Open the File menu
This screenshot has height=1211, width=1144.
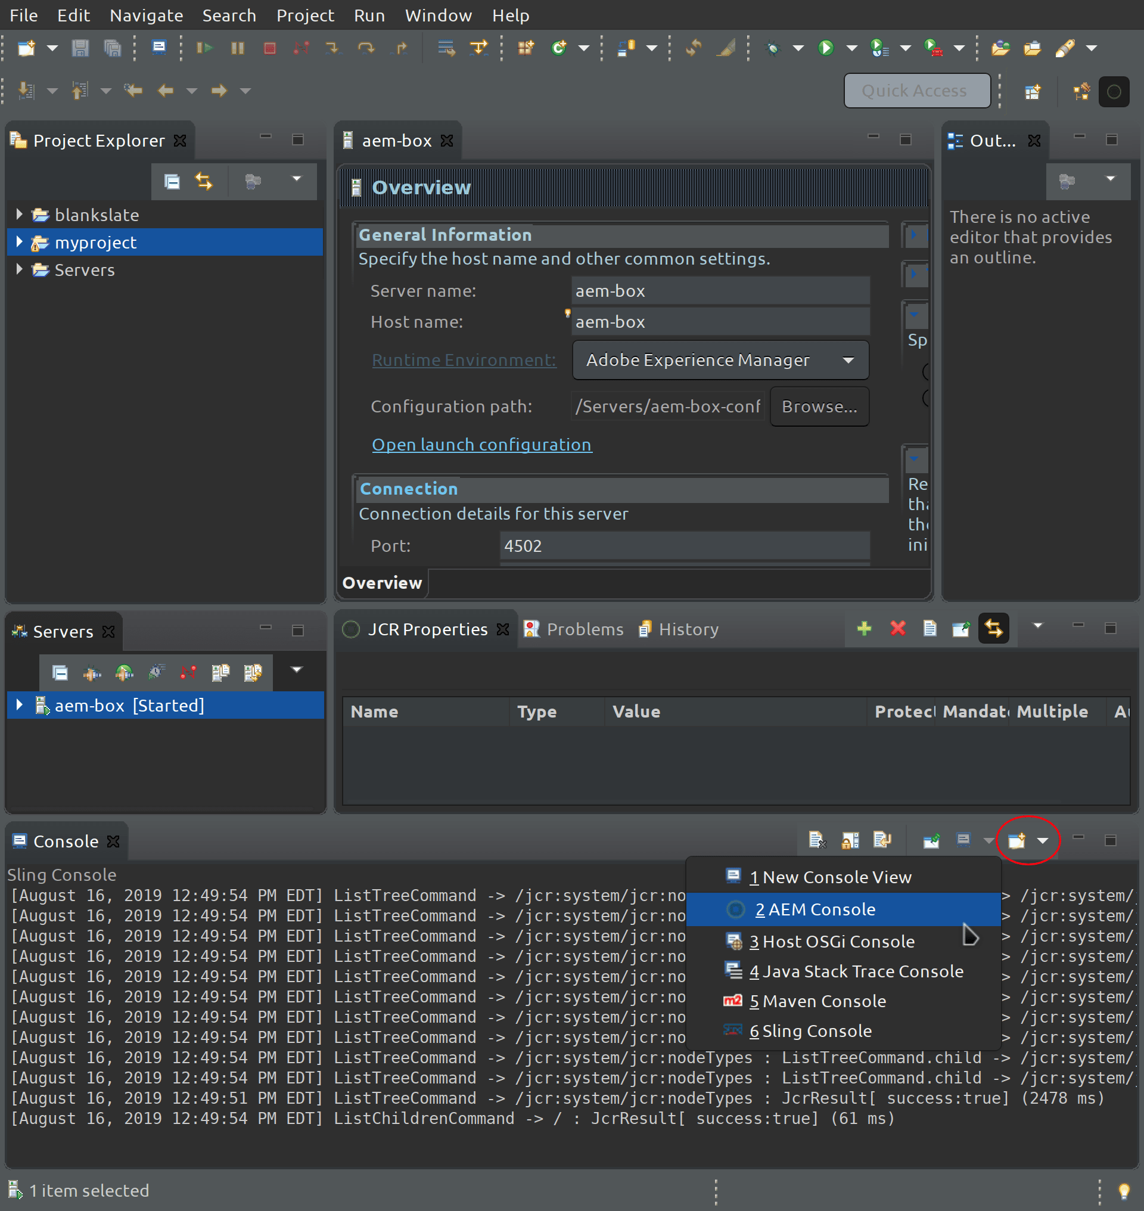coord(23,15)
